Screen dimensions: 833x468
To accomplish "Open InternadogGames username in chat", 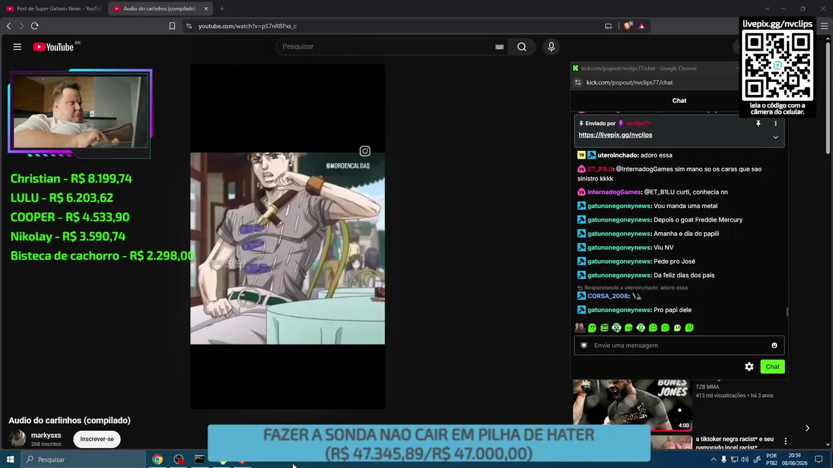I will tap(614, 192).
